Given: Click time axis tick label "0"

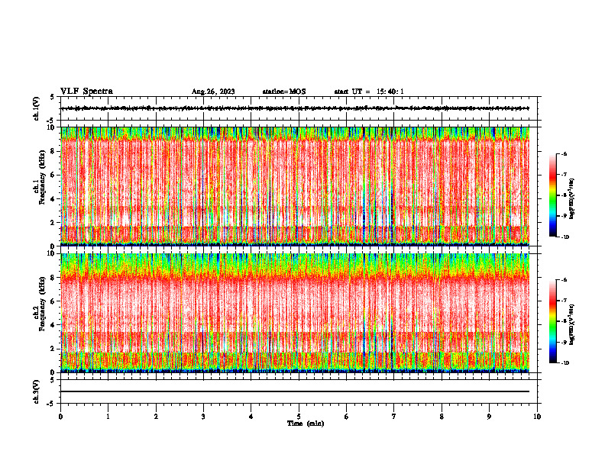Looking at the screenshot, I should [60, 417].
